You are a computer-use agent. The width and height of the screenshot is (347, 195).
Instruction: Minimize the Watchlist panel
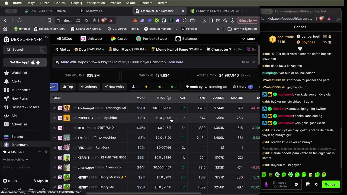coord(40,152)
